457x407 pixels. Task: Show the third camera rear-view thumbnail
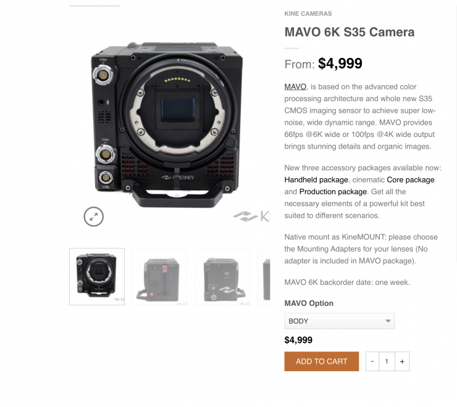pyautogui.click(x=222, y=276)
